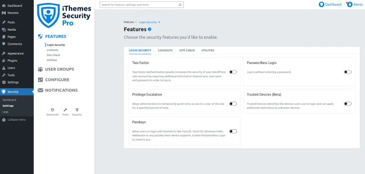
Task: Open the Tools wrench icon
Action: [65, 110]
